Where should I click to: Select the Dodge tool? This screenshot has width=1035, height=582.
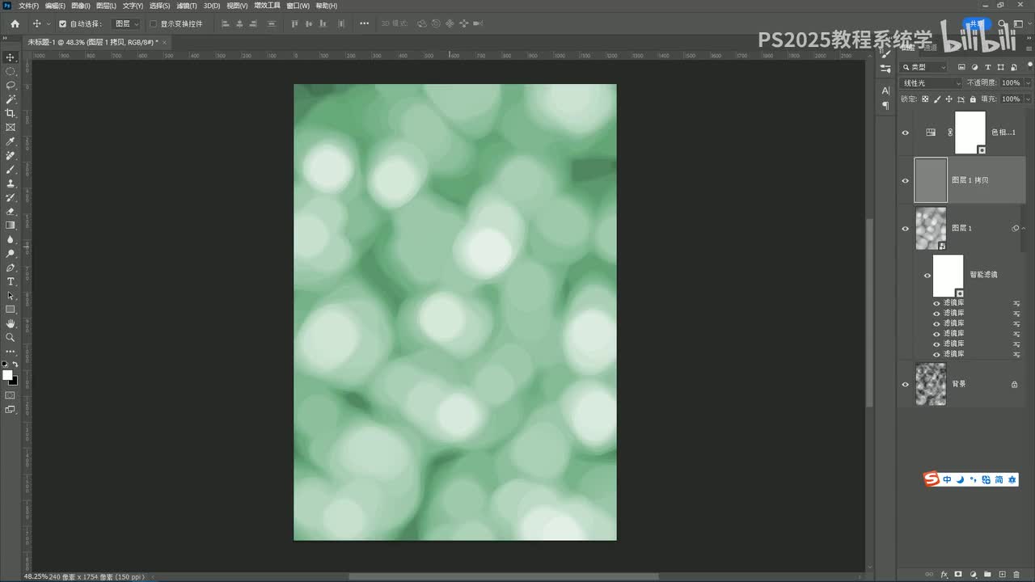point(11,254)
